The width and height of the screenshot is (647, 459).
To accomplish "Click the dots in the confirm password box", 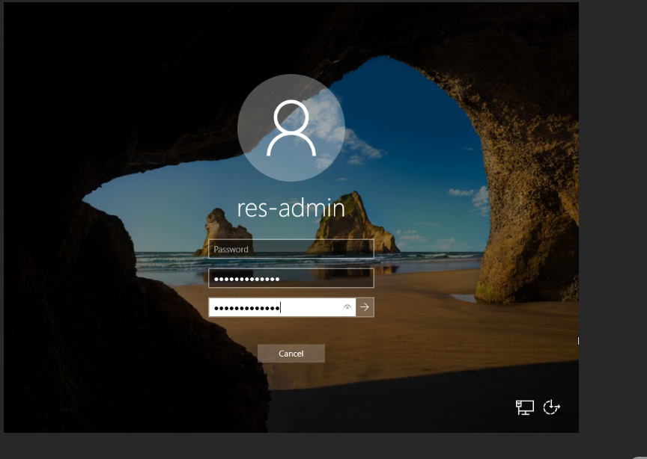I will pos(247,308).
